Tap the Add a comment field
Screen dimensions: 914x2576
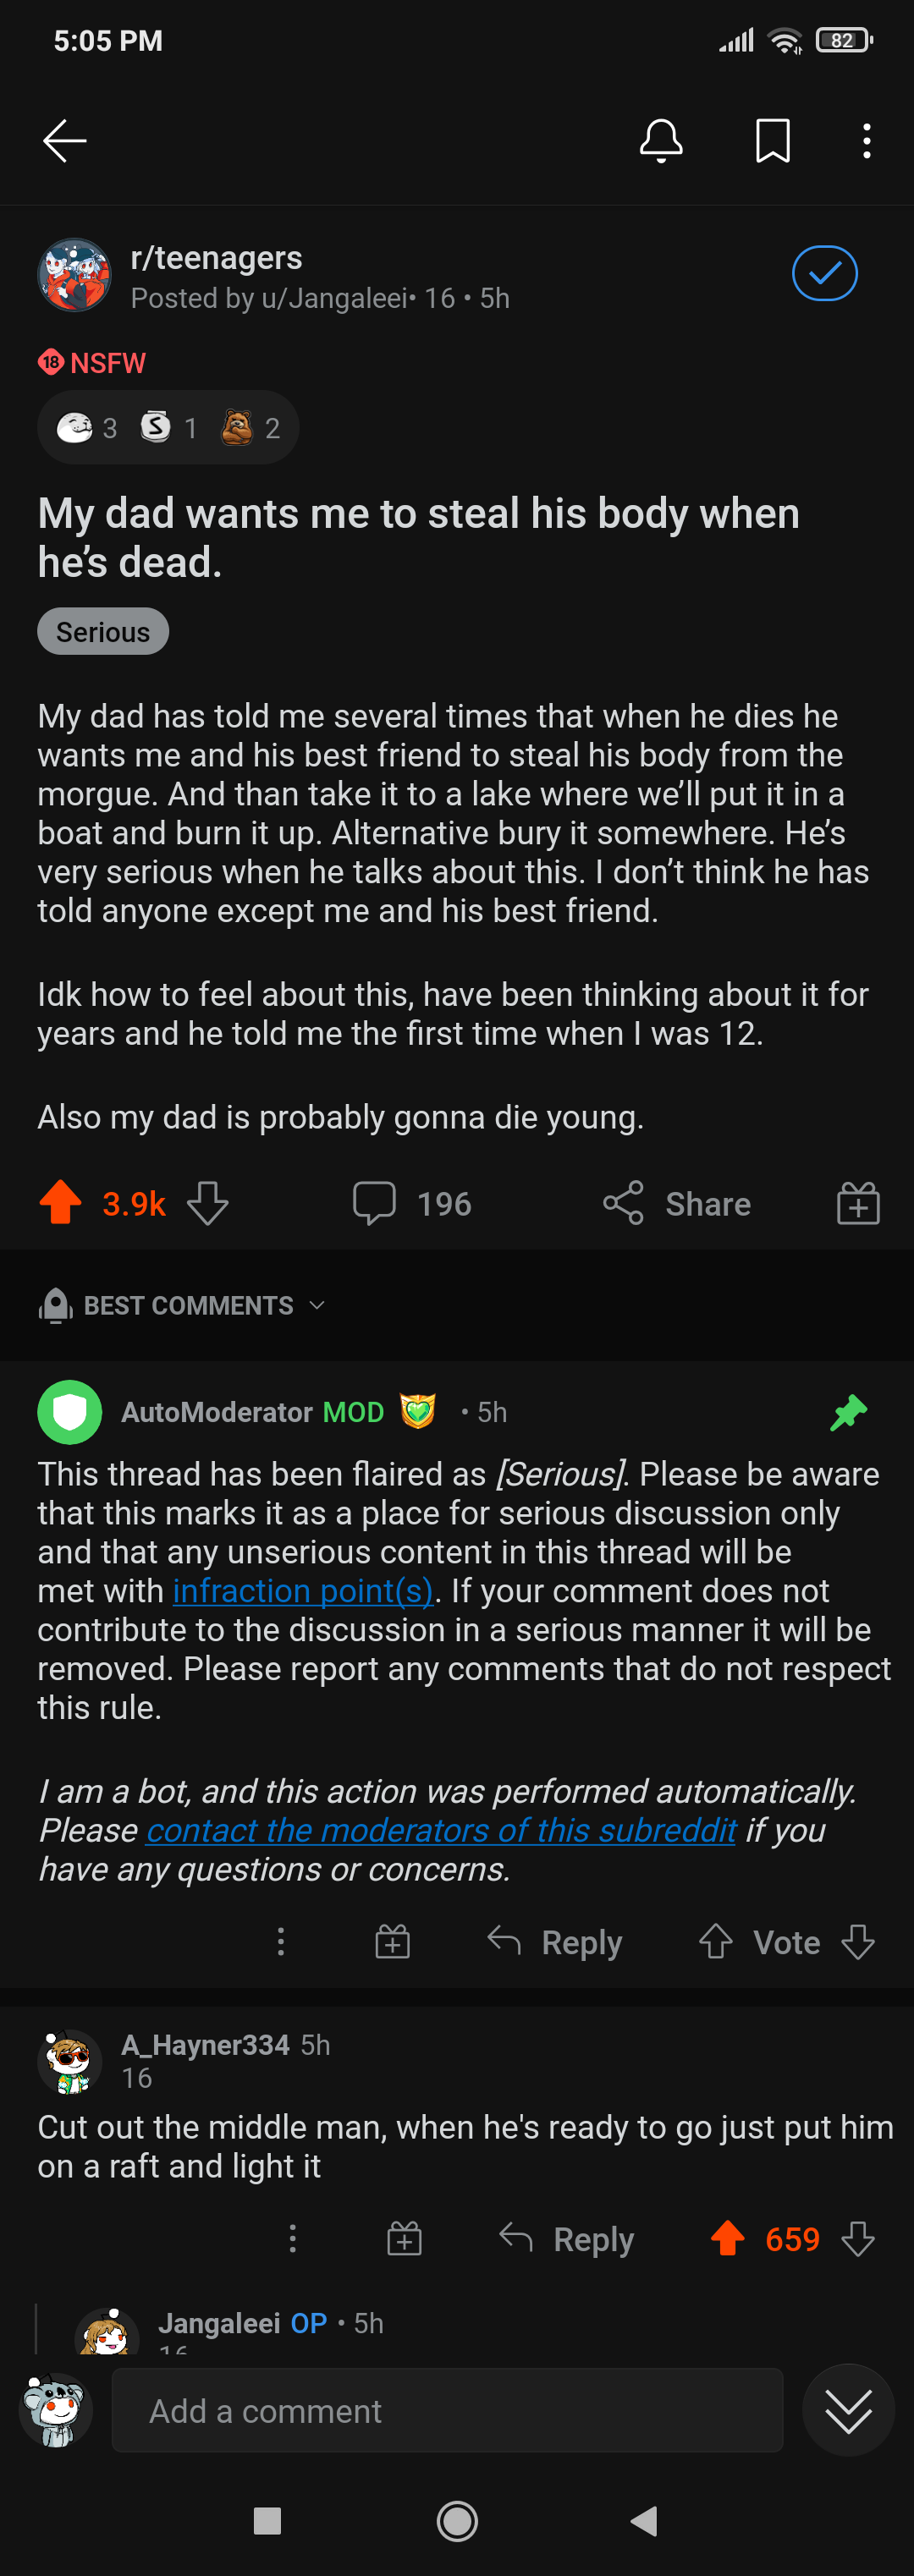[446, 2410]
